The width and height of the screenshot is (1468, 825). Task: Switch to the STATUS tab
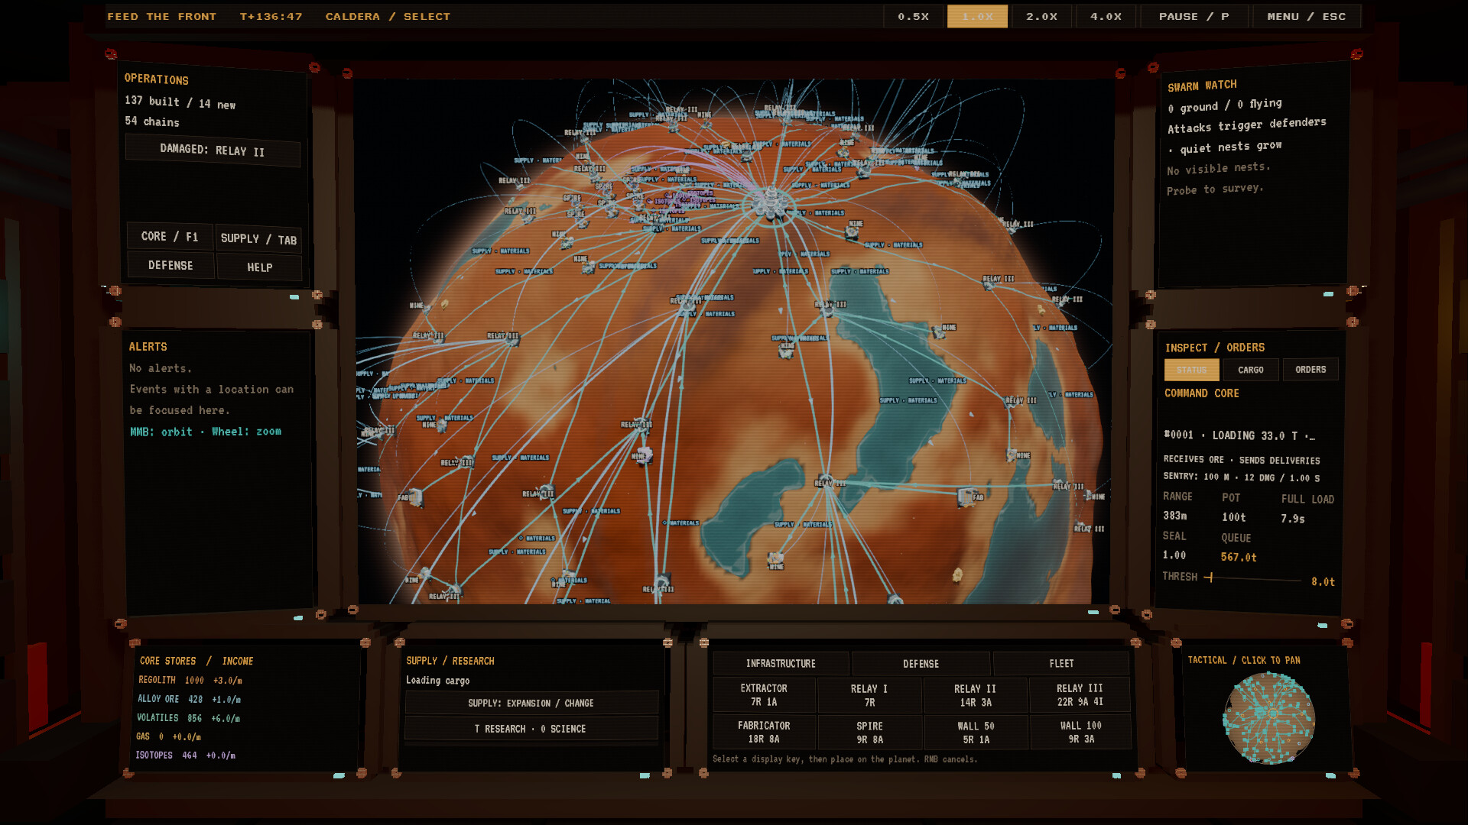coord(1191,370)
